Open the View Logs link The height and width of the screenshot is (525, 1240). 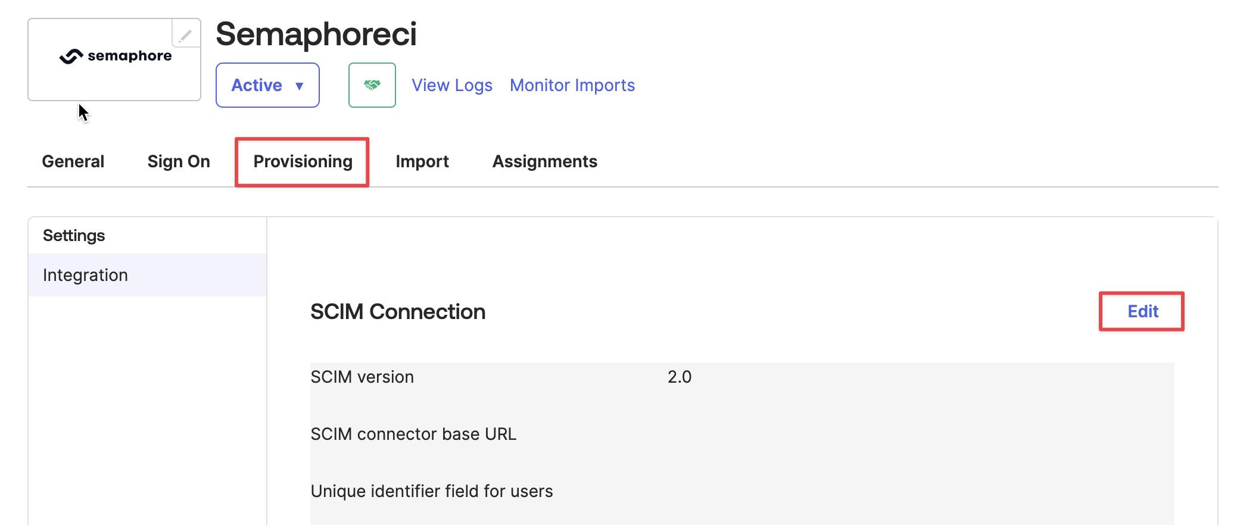click(x=452, y=85)
